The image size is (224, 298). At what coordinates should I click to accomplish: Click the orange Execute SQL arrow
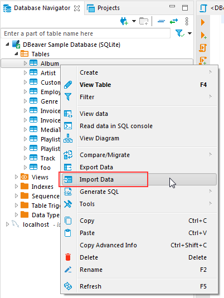(203, 22)
